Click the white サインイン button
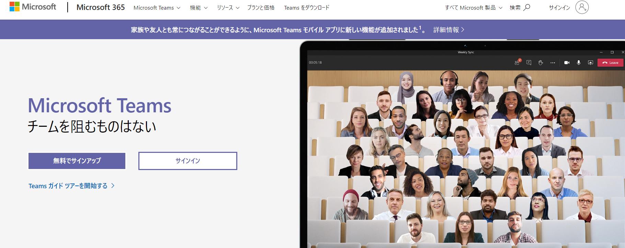 pyautogui.click(x=188, y=161)
